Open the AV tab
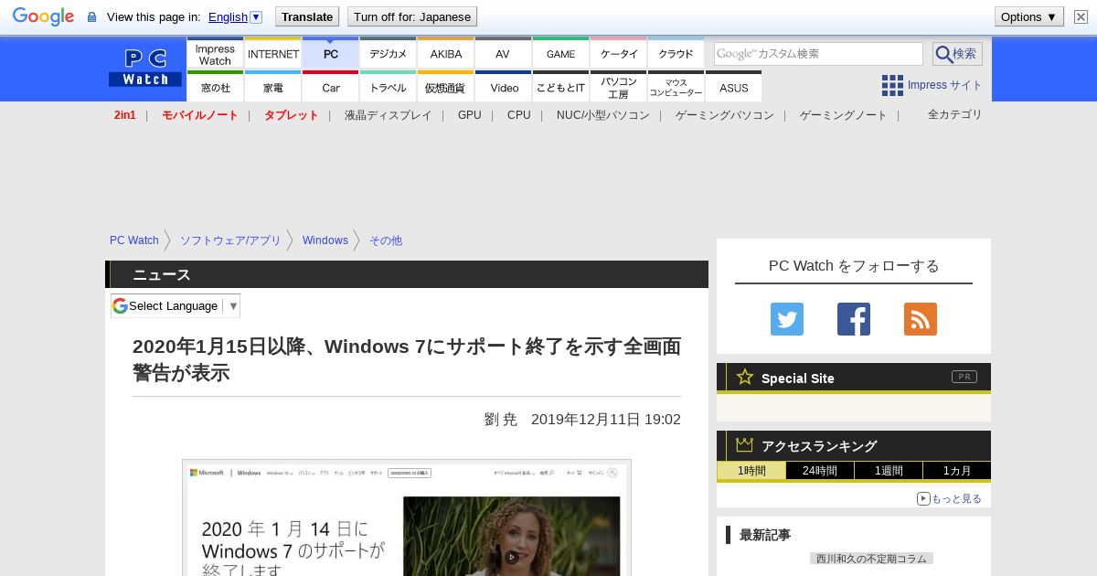Viewport: 1097px width, 576px height. pos(503,54)
